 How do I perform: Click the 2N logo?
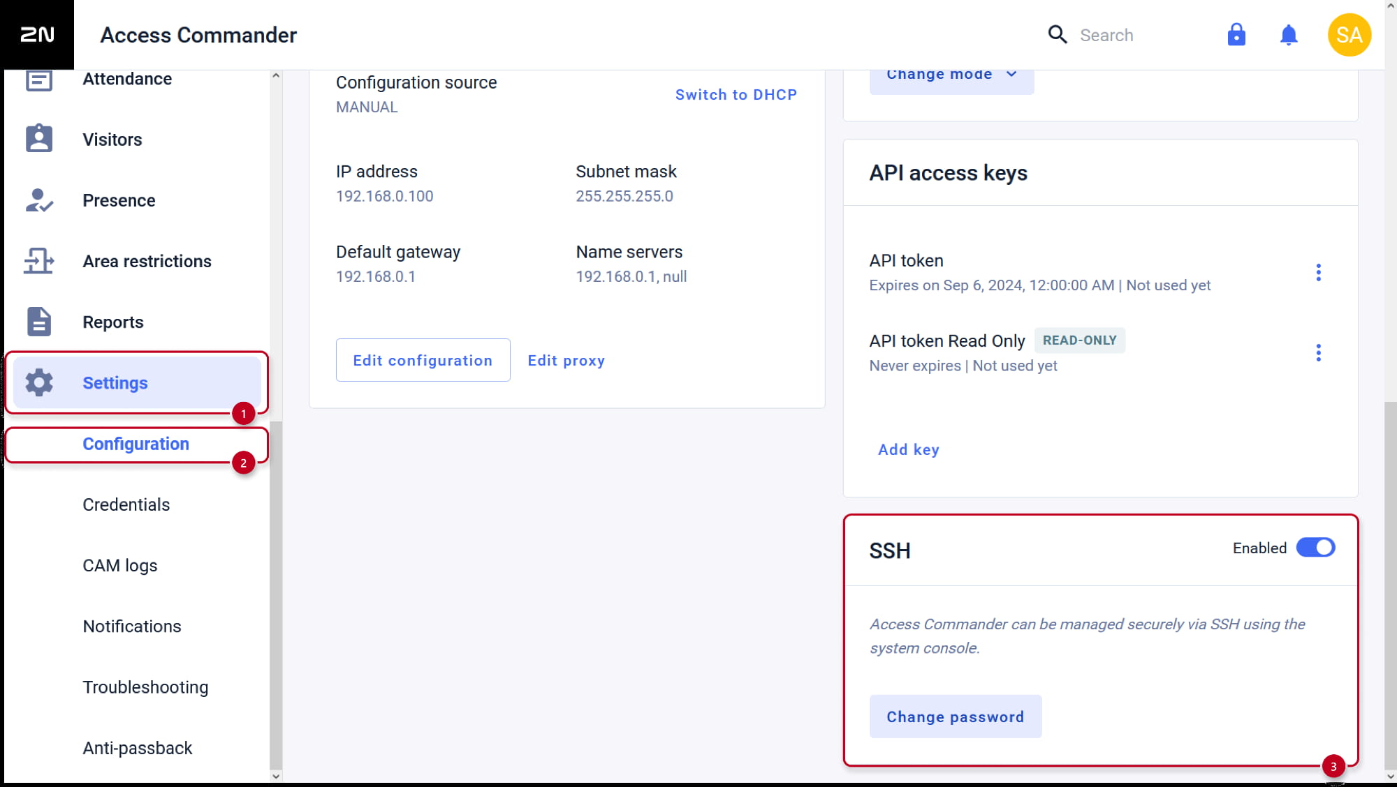coord(37,34)
